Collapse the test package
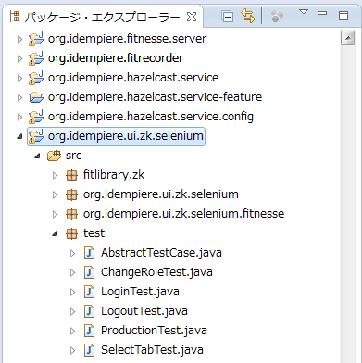Screen dimensions: 362x363 (56, 233)
